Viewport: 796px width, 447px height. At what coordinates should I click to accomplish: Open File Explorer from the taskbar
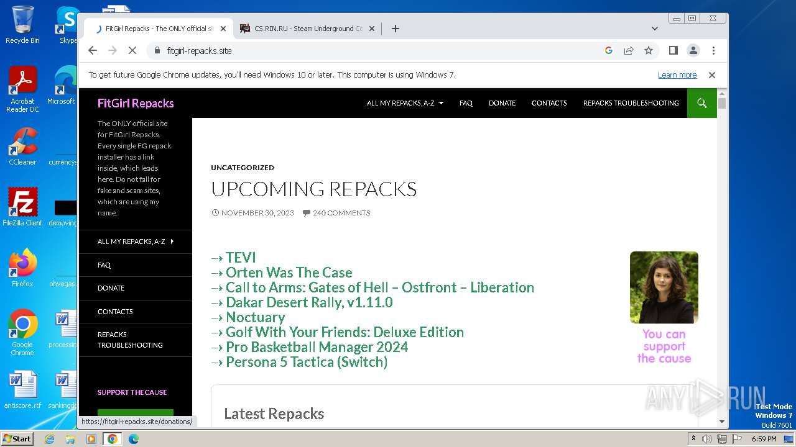(70, 439)
